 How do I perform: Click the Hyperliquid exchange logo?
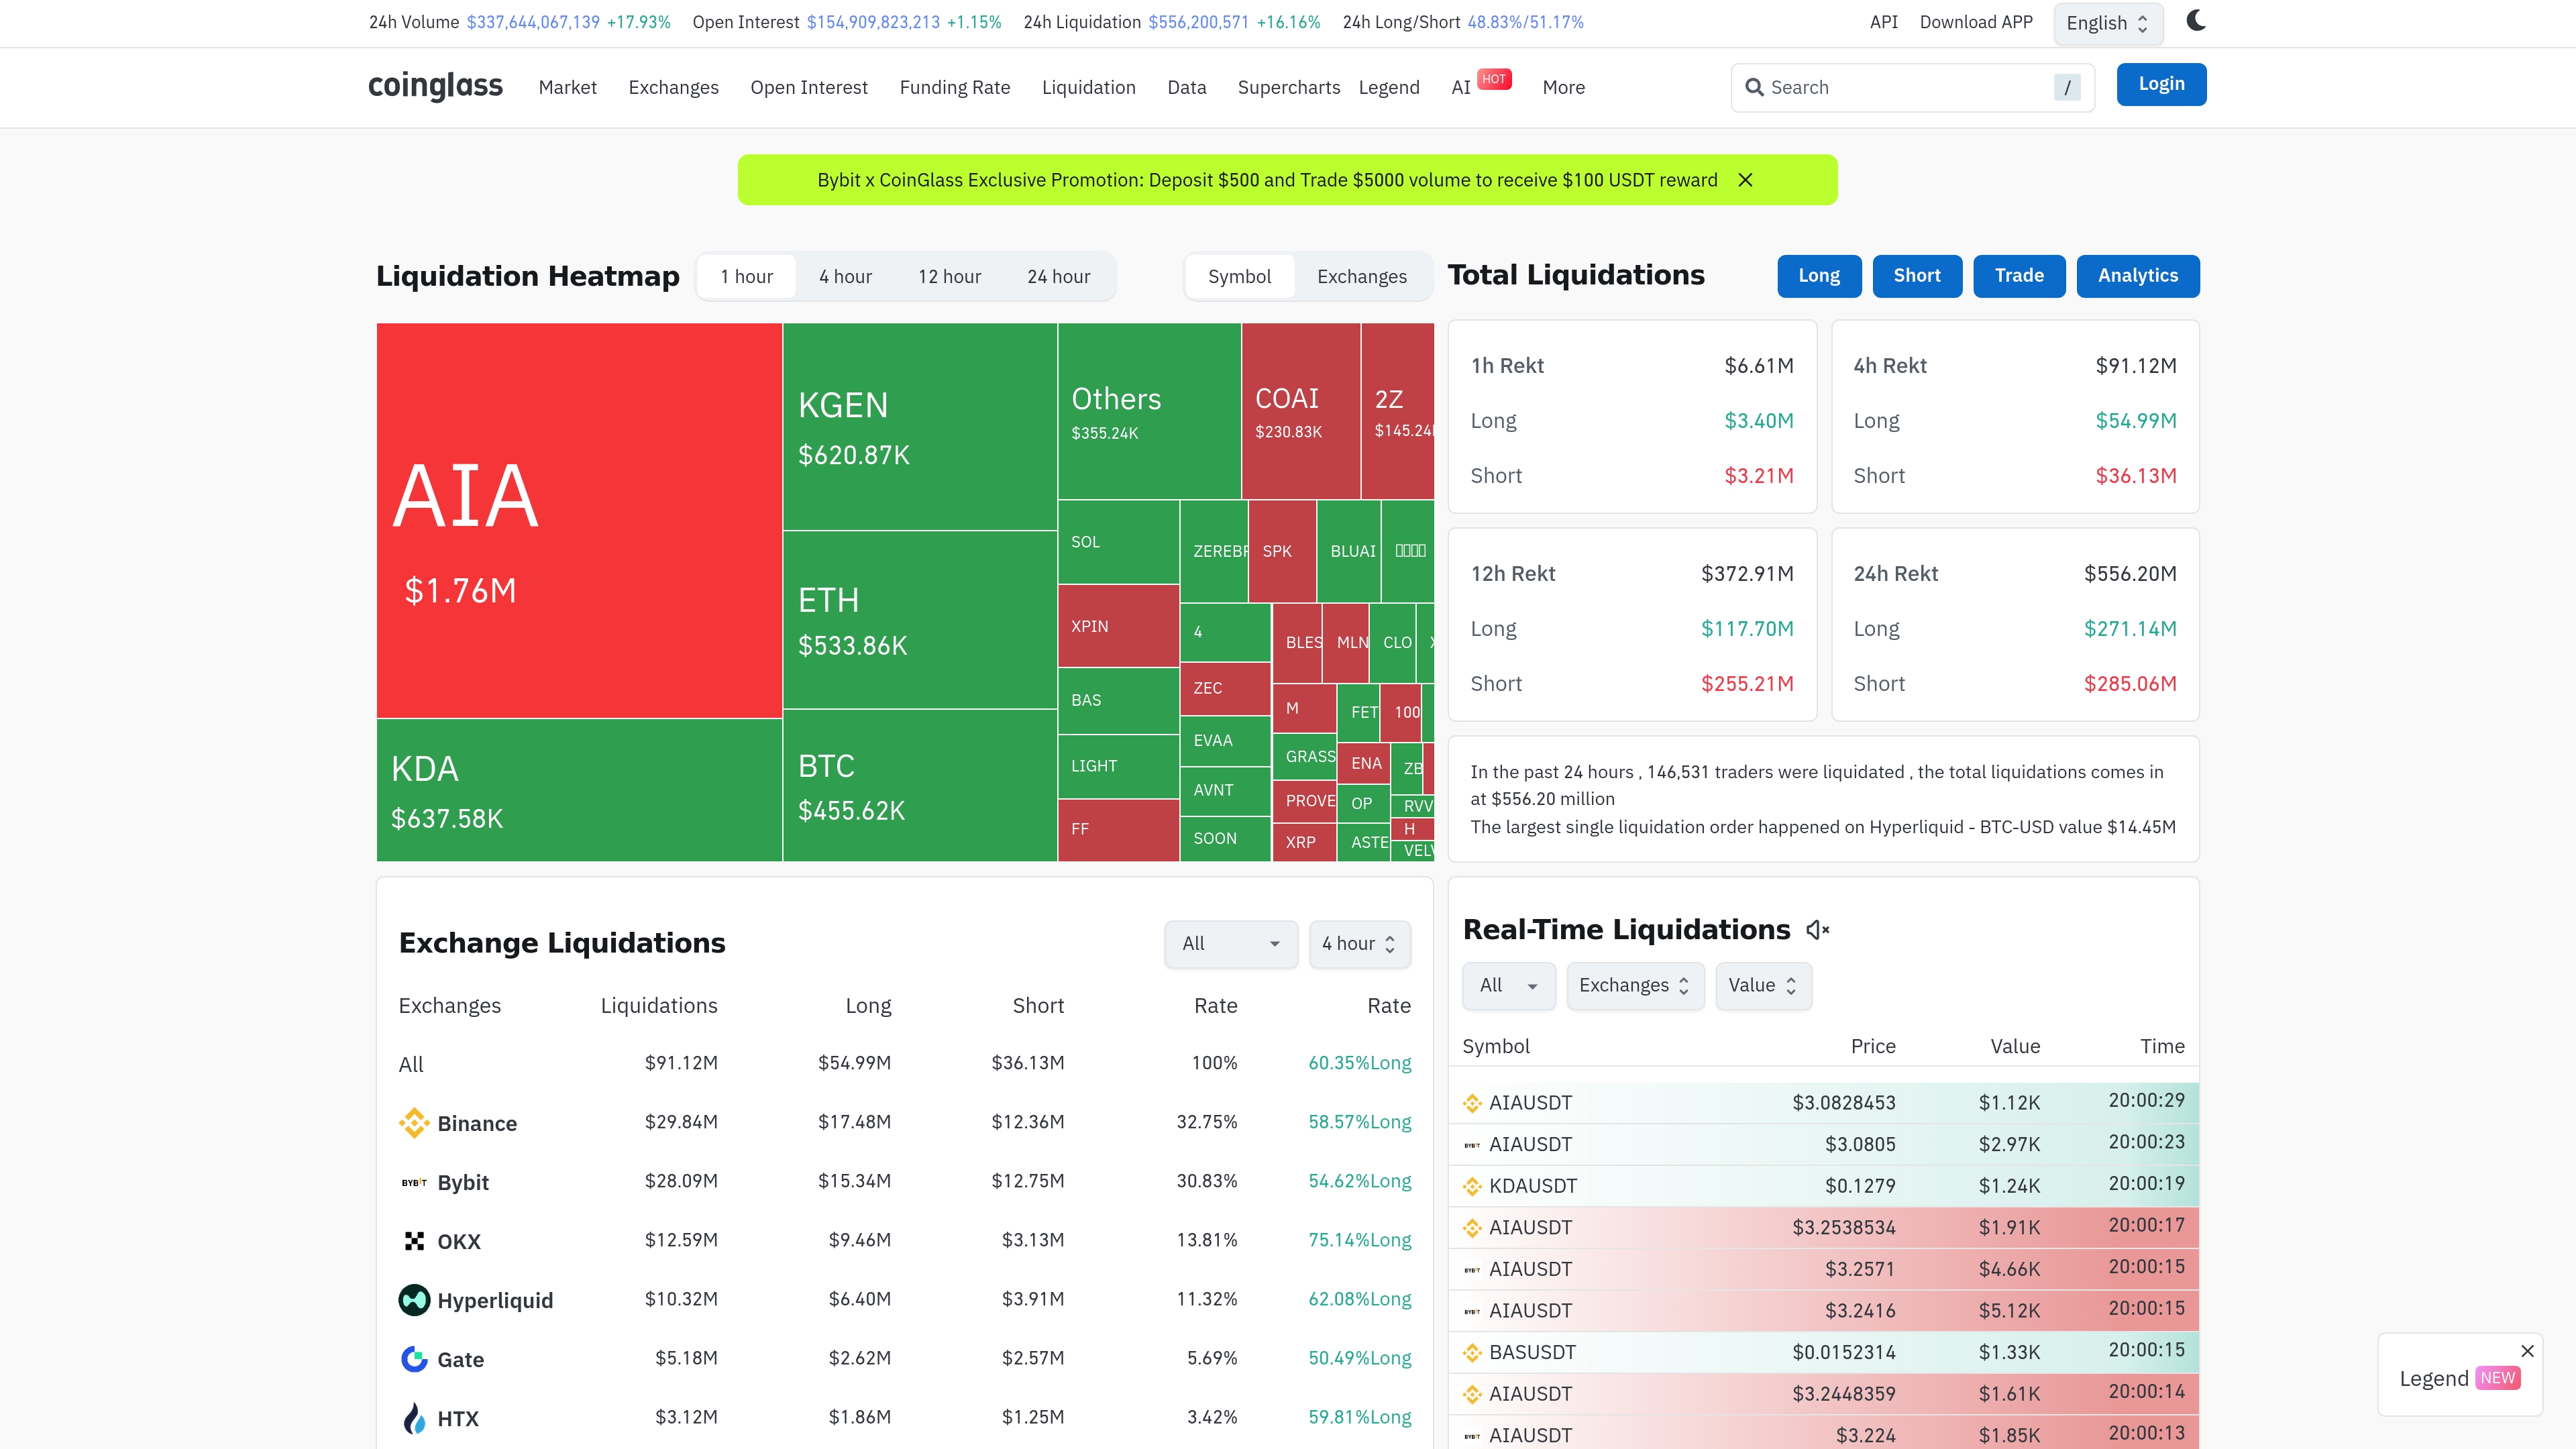point(414,1299)
